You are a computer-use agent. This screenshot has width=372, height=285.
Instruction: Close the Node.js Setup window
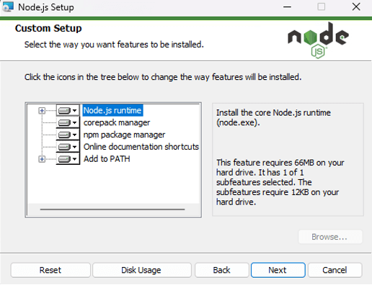coord(356,7)
